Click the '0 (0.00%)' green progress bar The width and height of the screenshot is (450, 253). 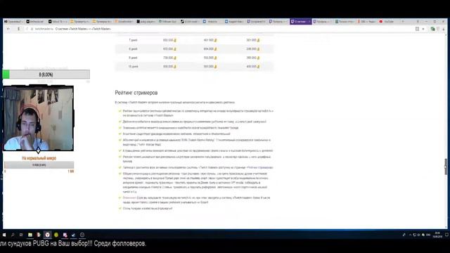click(46, 74)
